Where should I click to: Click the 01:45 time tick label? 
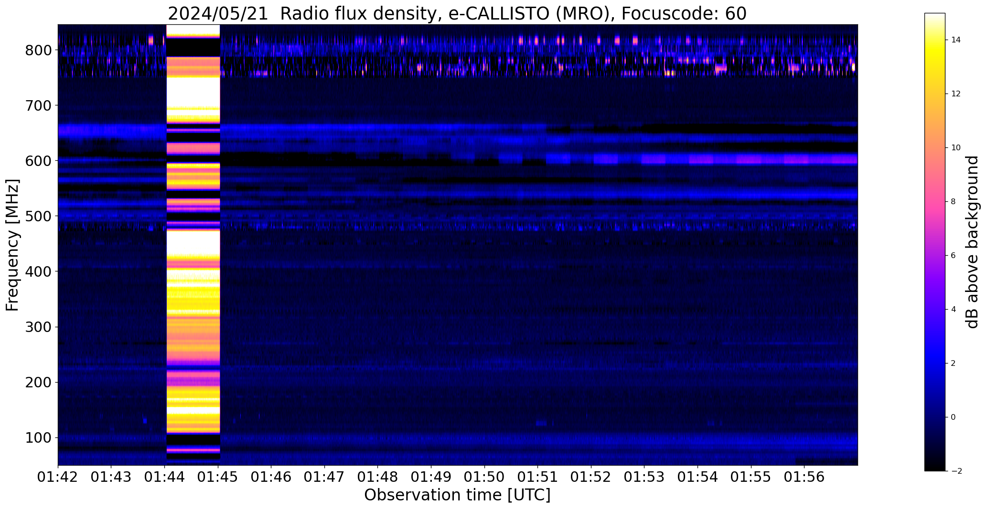click(218, 477)
